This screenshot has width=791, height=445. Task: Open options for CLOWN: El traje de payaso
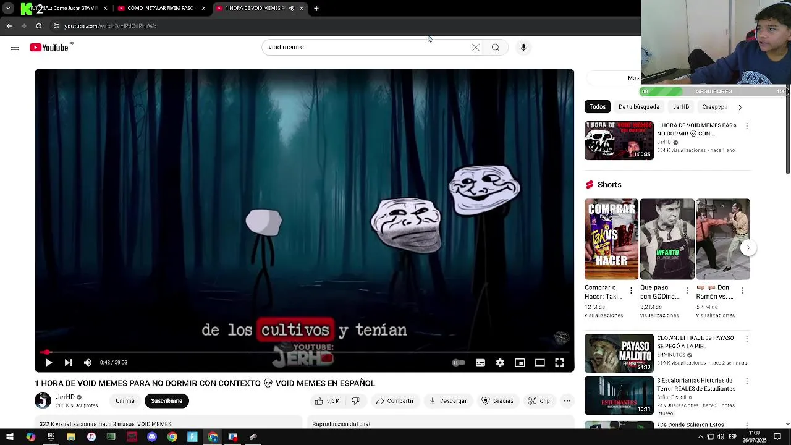[x=747, y=339]
